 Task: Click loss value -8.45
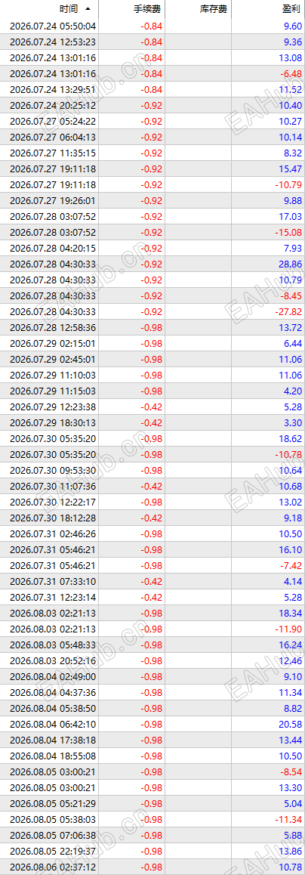coord(291,295)
